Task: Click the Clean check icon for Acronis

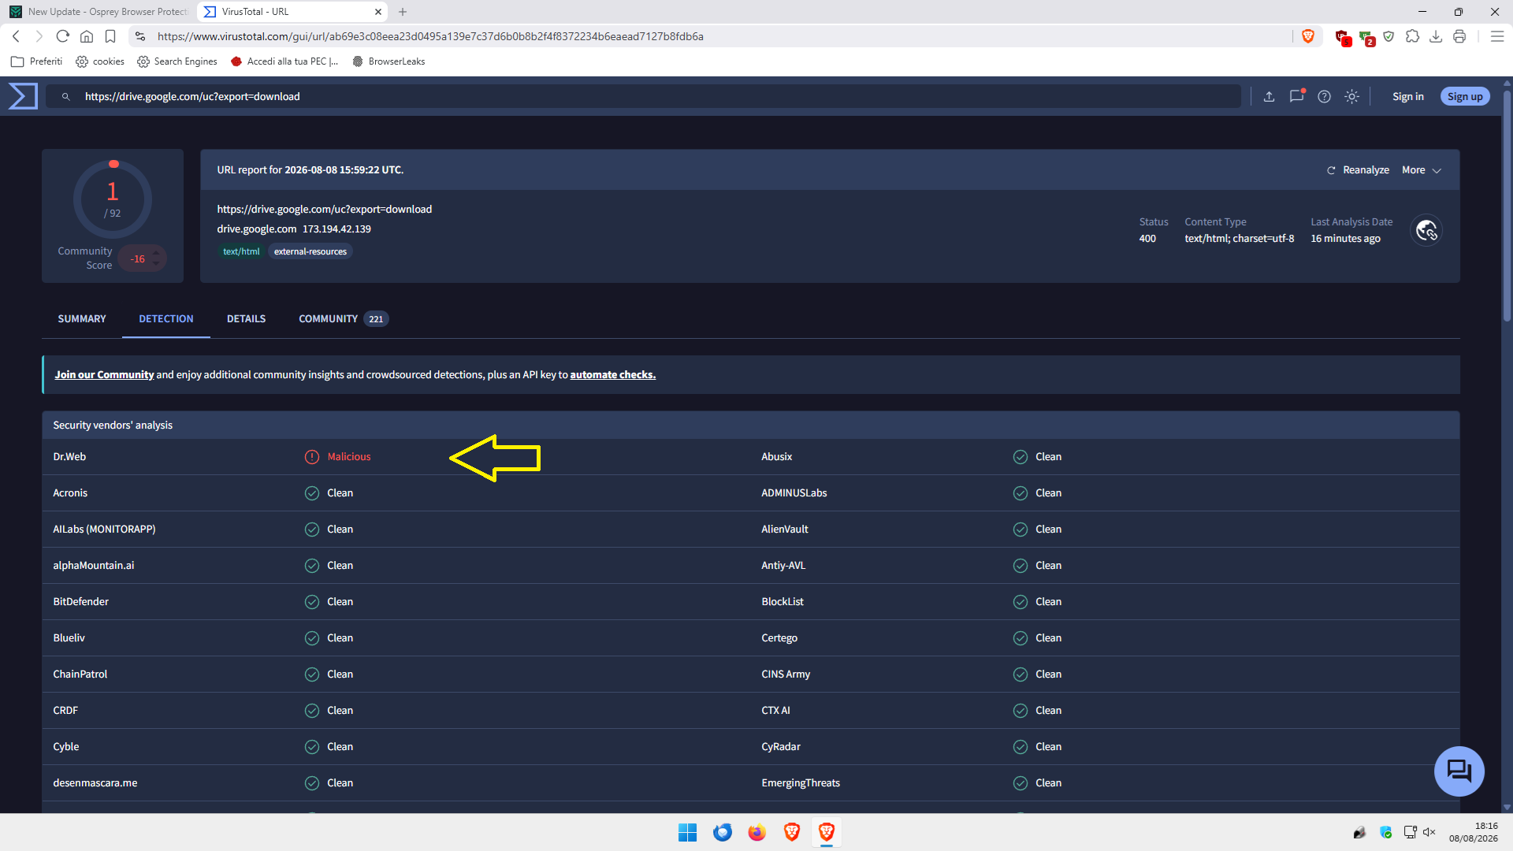Action: pyautogui.click(x=312, y=493)
